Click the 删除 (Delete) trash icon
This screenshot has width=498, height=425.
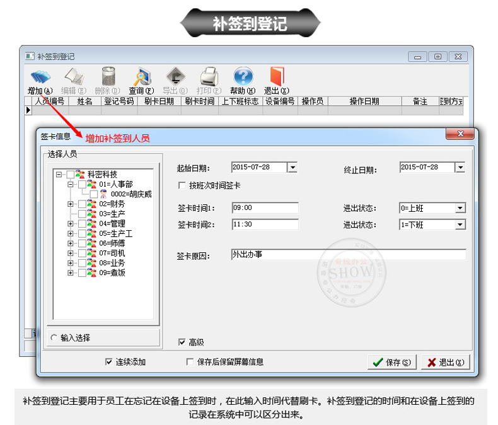(107, 77)
